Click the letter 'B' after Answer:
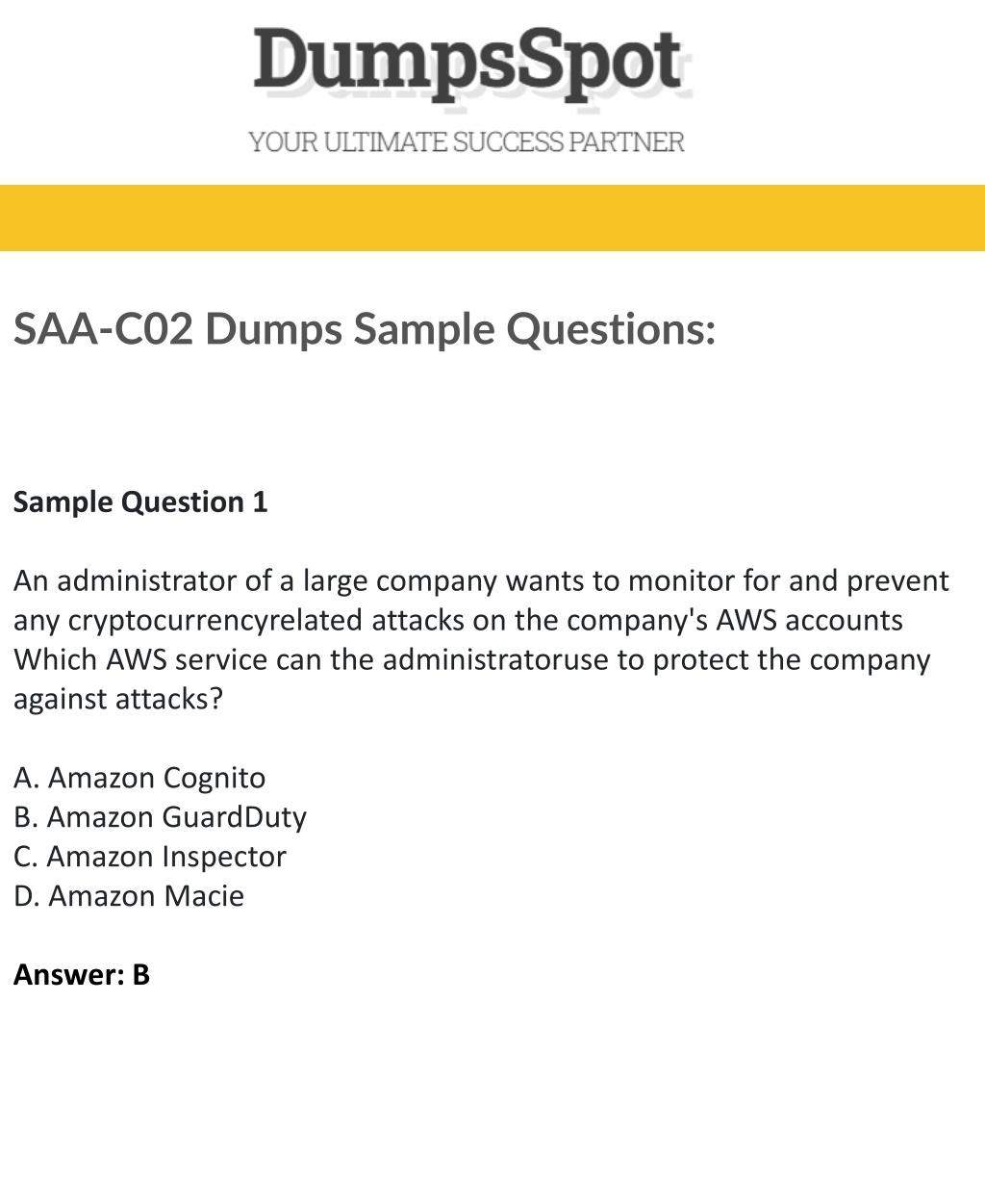This screenshot has width=985, height=1182. click(140, 975)
